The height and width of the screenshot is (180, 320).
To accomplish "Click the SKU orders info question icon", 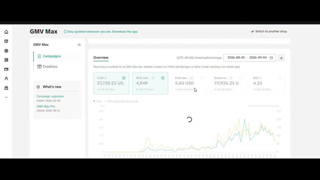I will pos(153,78).
